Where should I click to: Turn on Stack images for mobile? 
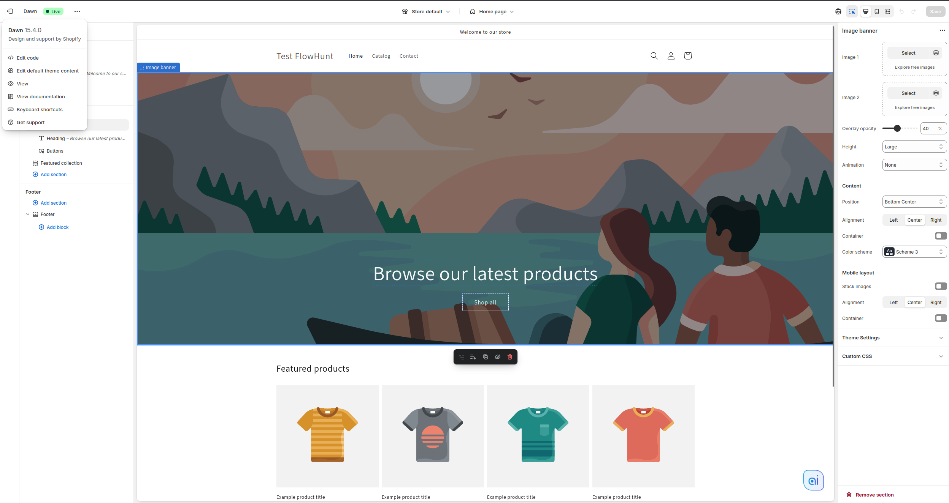[x=941, y=286]
